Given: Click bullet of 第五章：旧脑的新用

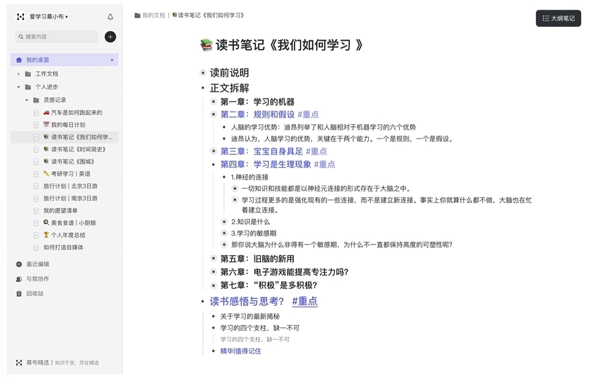Looking at the screenshot, I should (213, 259).
